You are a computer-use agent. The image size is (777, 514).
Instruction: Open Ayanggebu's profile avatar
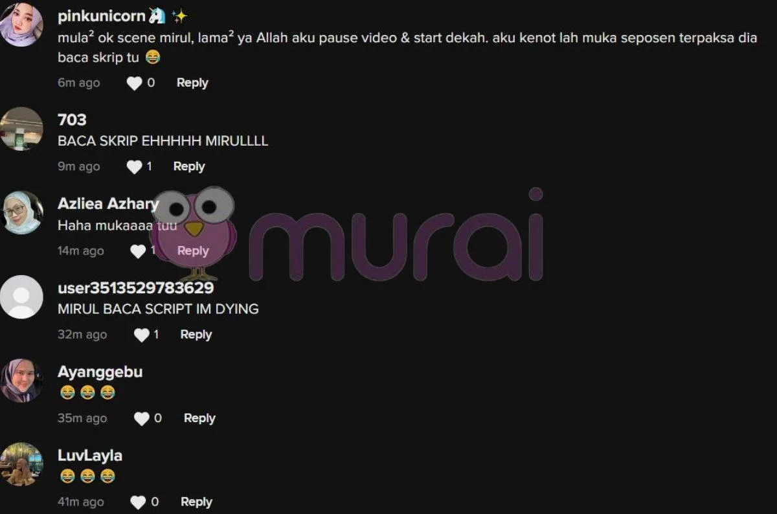[x=21, y=381]
